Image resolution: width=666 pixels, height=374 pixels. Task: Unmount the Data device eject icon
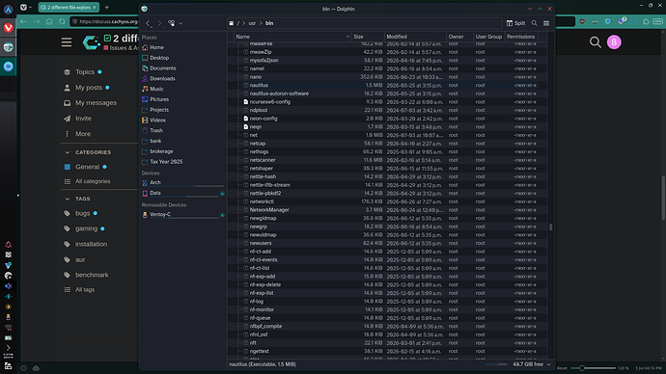tap(222, 194)
